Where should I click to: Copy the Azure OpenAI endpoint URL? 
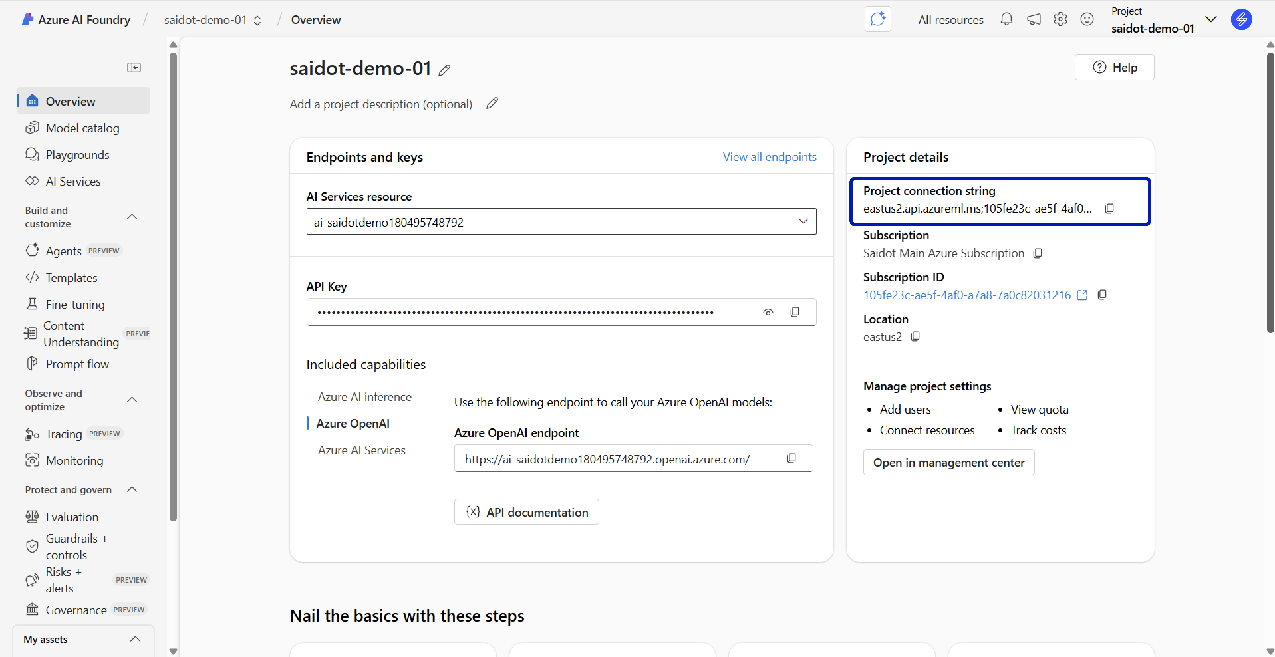click(x=791, y=458)
